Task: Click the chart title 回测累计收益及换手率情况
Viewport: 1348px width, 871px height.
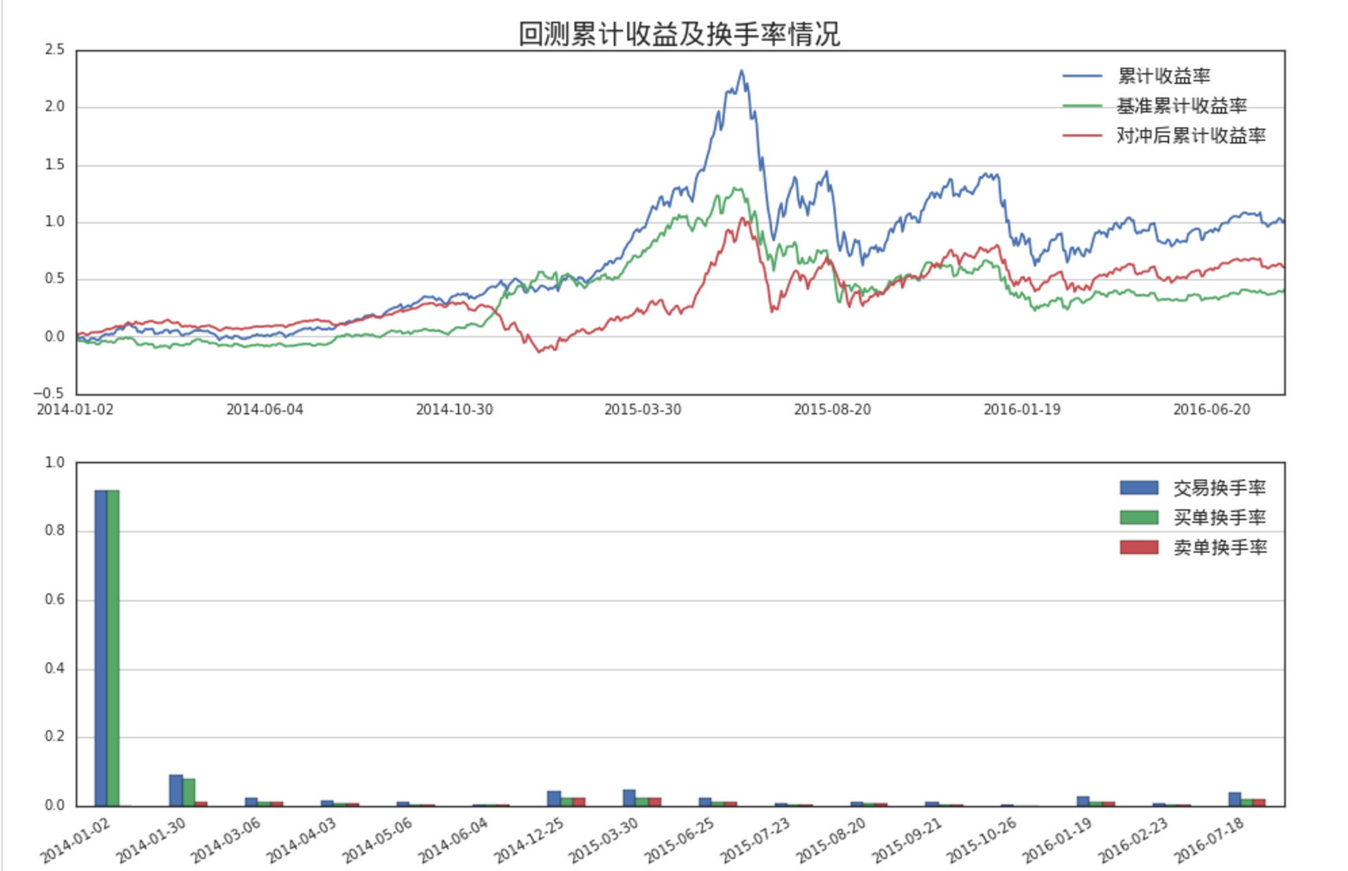Action: click(679, 34)
